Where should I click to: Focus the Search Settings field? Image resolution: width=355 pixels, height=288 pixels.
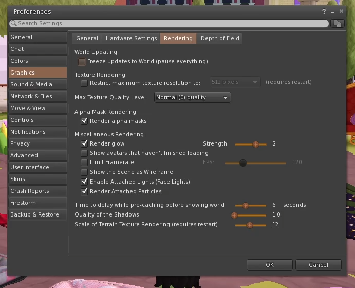click(169, 23)
